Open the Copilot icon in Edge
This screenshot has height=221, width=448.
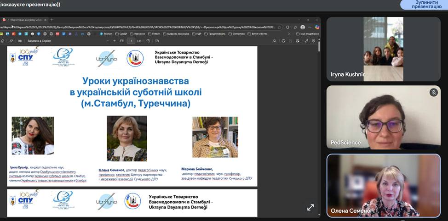click(317, 27)
